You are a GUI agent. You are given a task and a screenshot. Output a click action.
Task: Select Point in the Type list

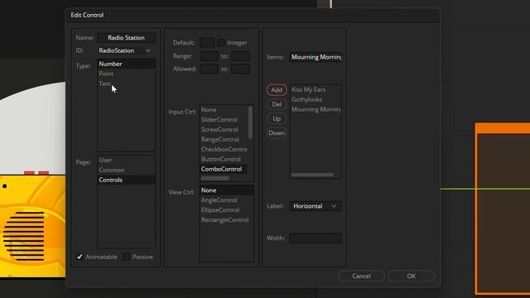click(x=127, y=74)
